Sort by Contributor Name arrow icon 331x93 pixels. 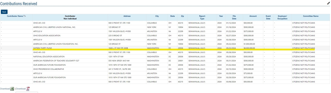25,16
